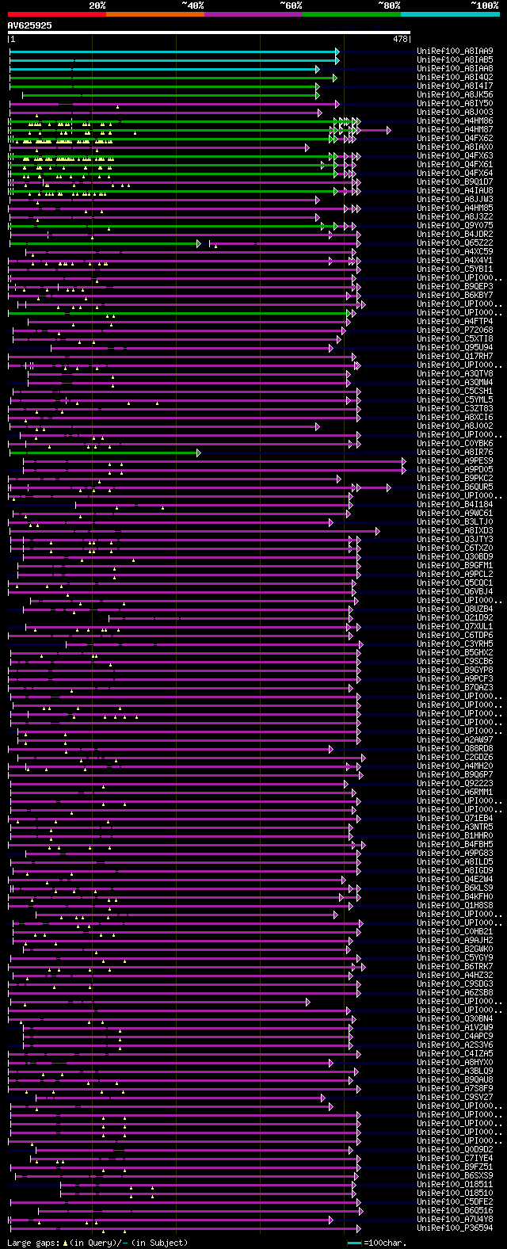Open hit UniRef100_A8IAA9
Viewport: 507px width, 1249px height.
[x=455, y=51]
